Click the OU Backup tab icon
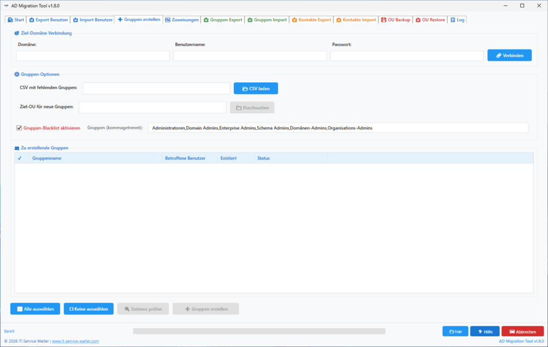Image resolution: width=548 pixels, height=347 pixels. click(383, 20)
